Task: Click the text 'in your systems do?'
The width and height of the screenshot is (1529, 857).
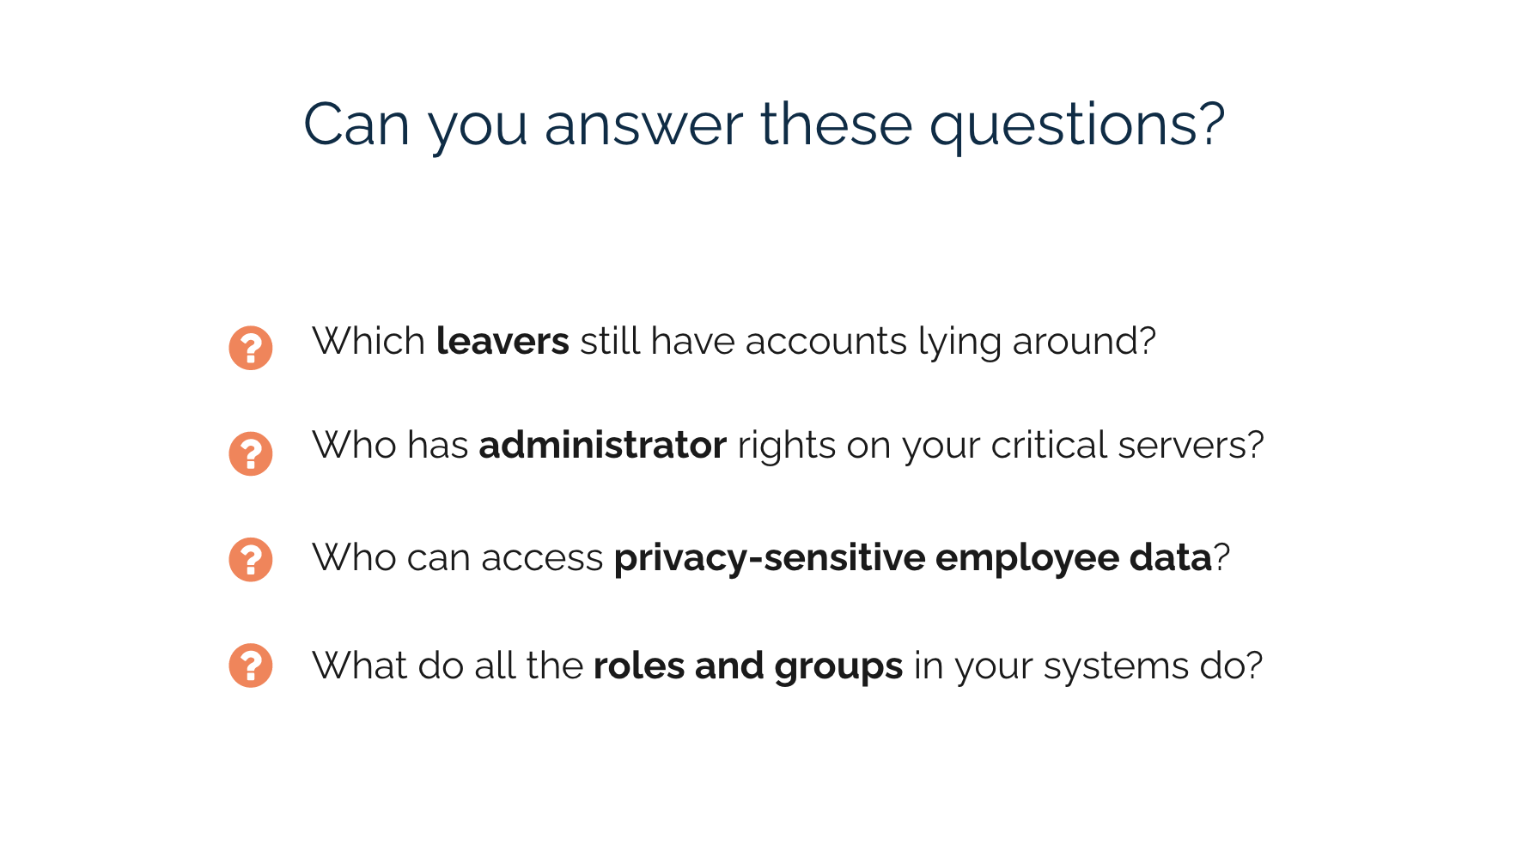Action: [1088, 666]
